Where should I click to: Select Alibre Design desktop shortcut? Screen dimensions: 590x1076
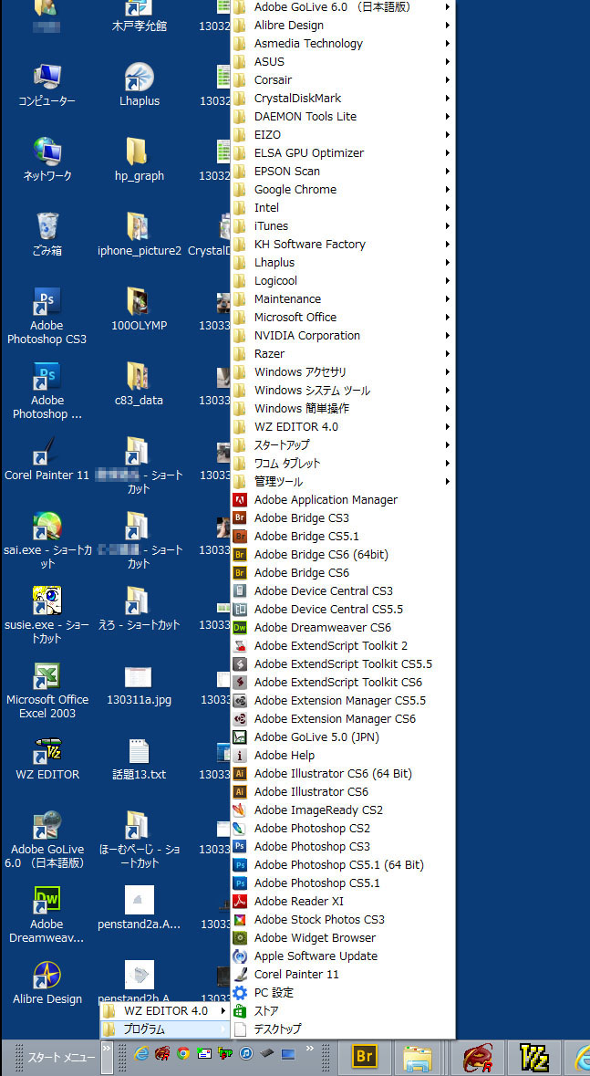point(47,983)
